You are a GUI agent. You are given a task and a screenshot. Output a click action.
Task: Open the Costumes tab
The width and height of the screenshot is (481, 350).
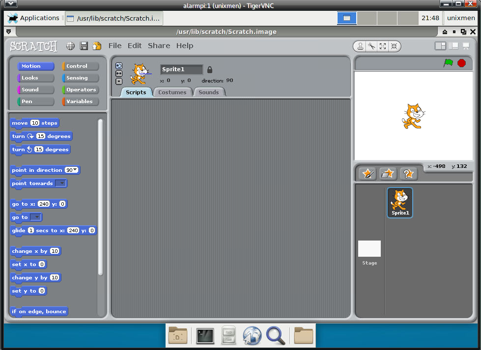[172, 92]
